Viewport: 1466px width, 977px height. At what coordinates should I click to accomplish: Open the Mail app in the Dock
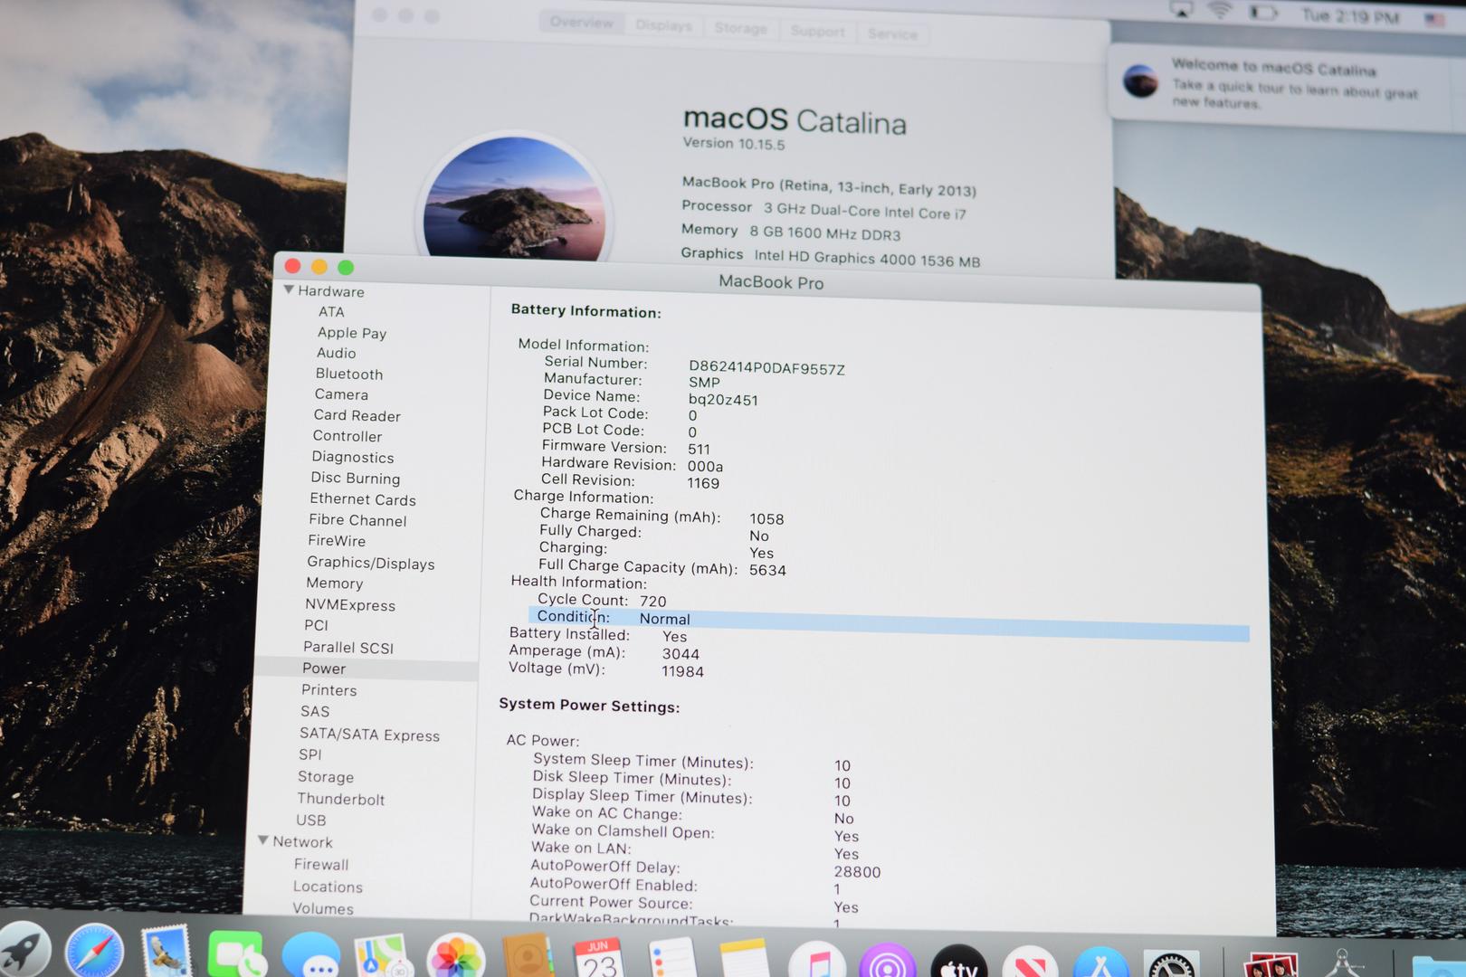(167, 952)
